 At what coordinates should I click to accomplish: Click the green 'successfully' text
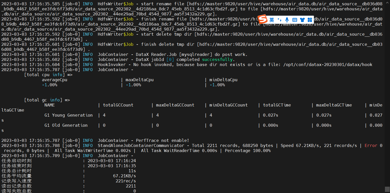pyautogui.click(x=217, y=60)
